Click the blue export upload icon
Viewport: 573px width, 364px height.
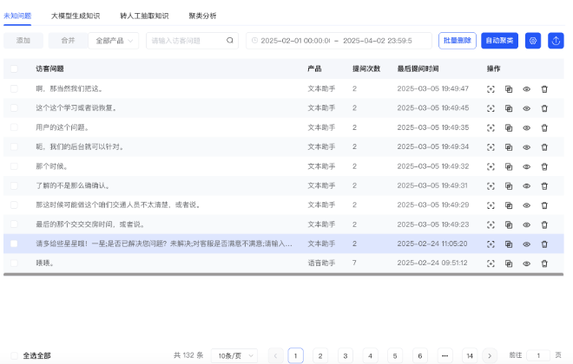(556, 41)
